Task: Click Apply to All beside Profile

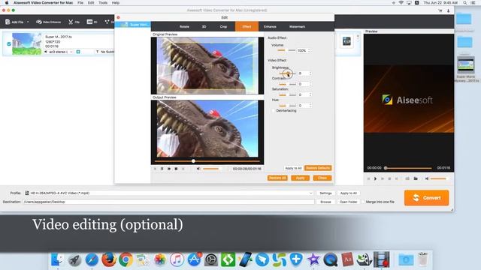Action: click(349, 193)
